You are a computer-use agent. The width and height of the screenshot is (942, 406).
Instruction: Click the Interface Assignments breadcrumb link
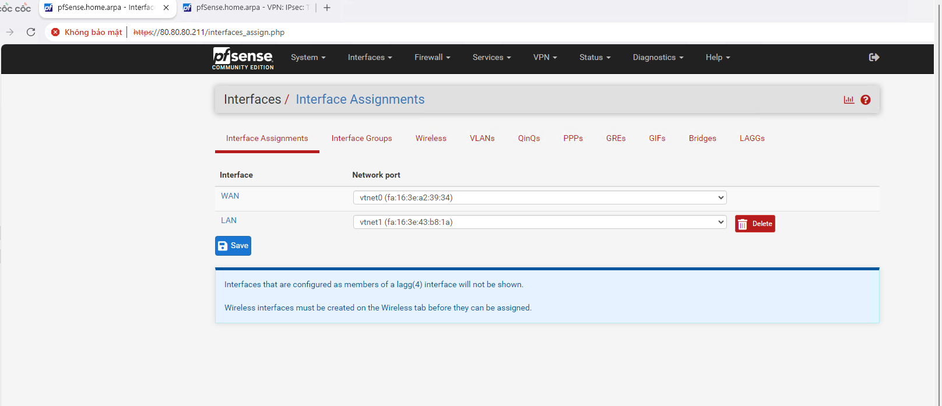coord(360,99)
